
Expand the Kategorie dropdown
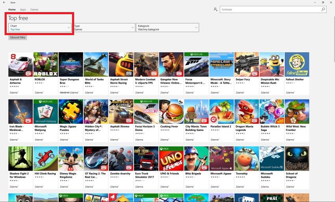point(167,28)
